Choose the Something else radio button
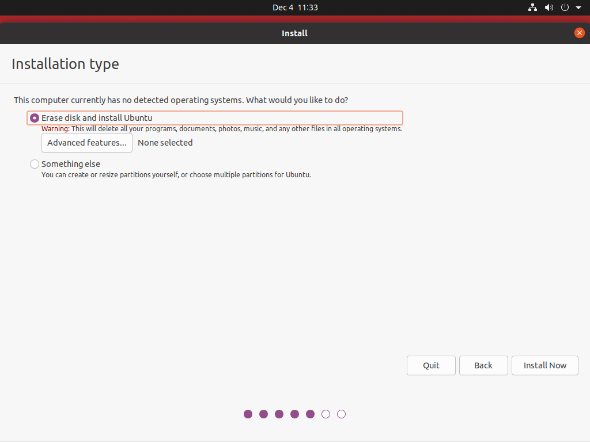590x442 pixels. tap(34, 164)
